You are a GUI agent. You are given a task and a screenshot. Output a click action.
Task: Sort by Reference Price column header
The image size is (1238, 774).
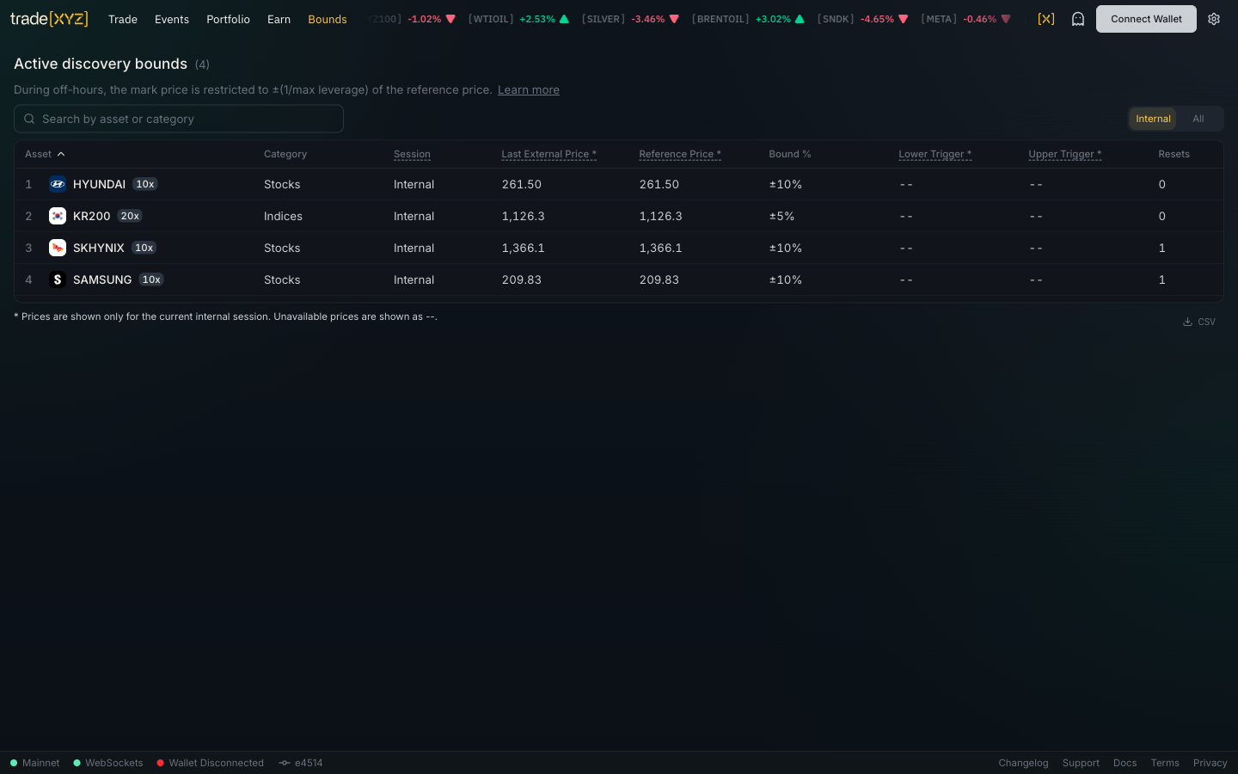click(680, 154)
